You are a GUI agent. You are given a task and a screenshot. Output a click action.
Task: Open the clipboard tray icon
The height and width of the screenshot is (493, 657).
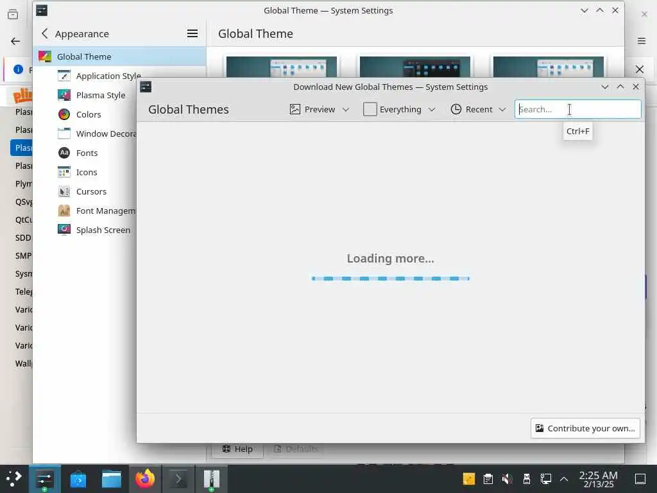tap(488, 479)
